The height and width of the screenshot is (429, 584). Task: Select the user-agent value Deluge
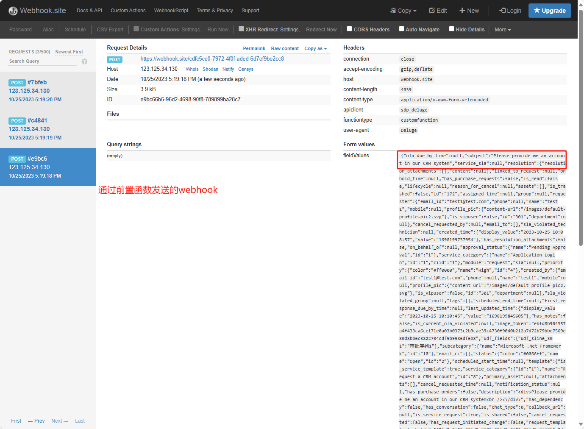point(409,131)
